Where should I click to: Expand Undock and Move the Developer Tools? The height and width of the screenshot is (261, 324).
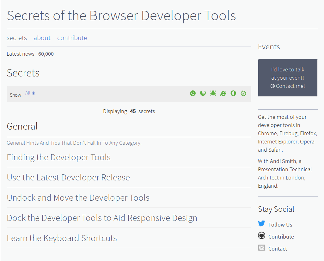pos(78,198)
